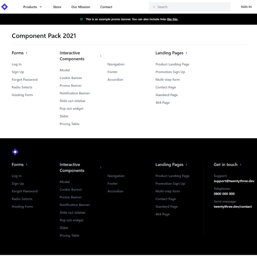Click the arrow beside the footer Forms heading
Screen dimensions: 257x257
tap(27, 164)
